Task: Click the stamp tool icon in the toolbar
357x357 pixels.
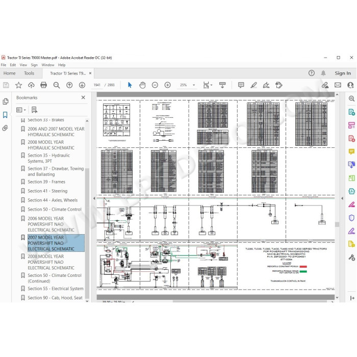Action: (x=278, y=85)
